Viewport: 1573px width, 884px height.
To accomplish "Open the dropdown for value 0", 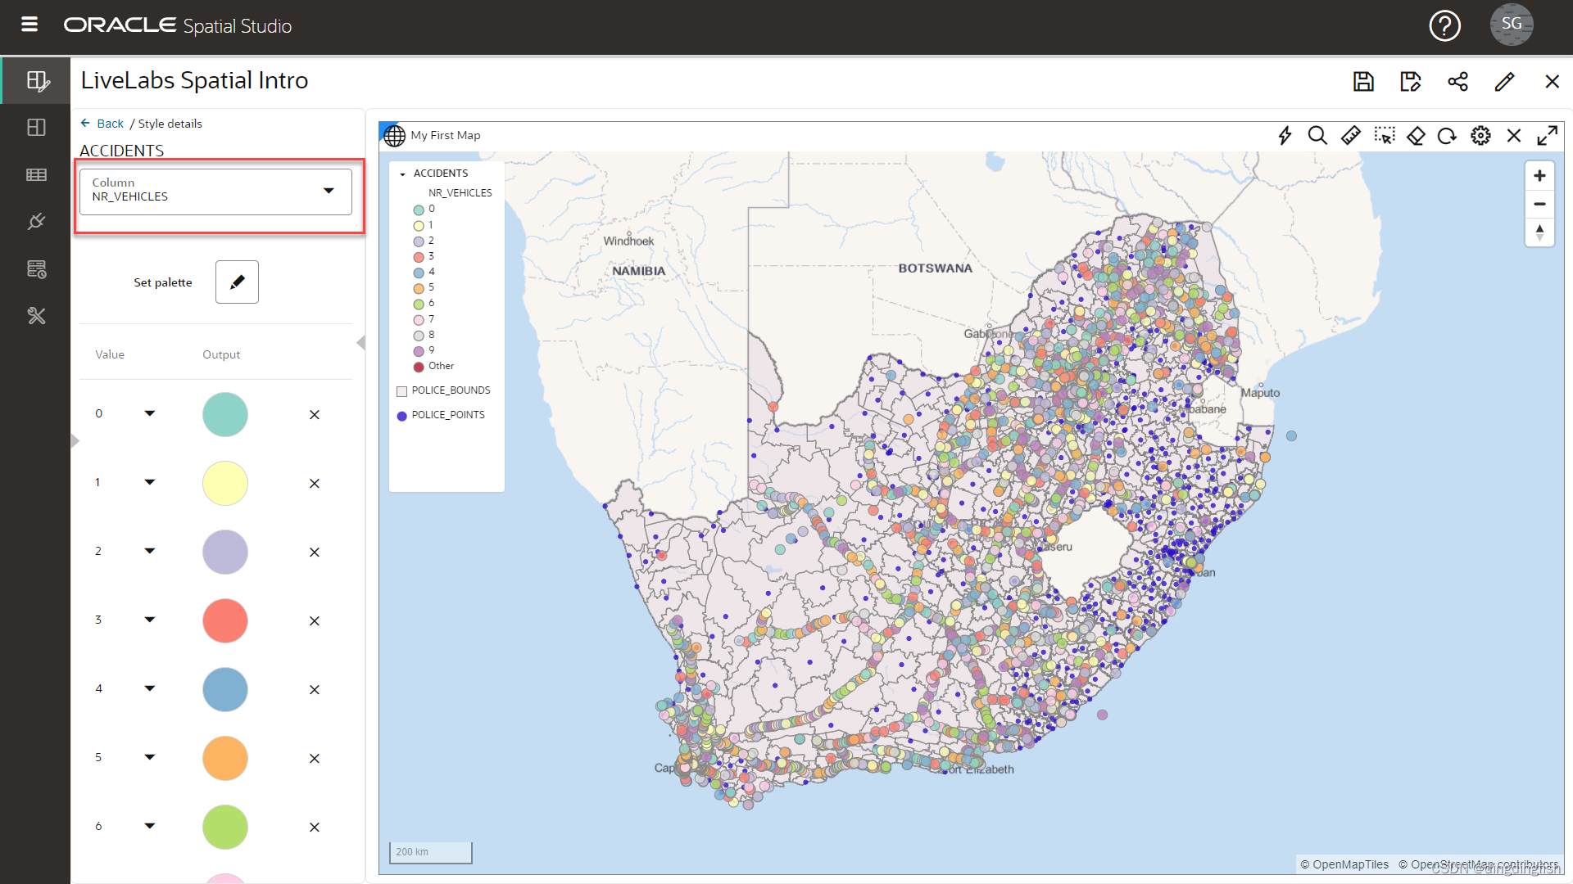I will (x=149, y=413).
